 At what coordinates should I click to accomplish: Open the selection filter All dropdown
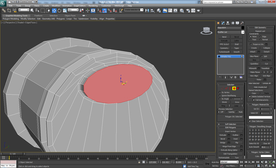(24, 10)
